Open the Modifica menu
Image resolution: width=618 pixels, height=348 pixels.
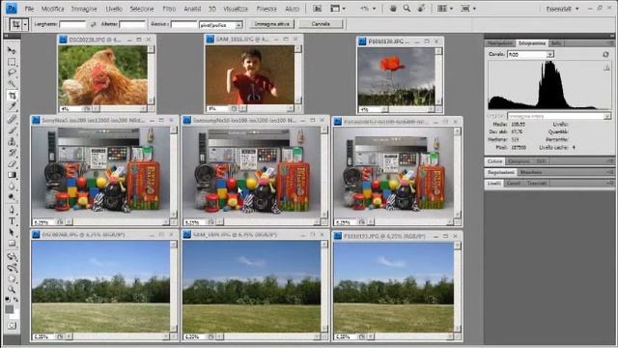pos(52,9)
